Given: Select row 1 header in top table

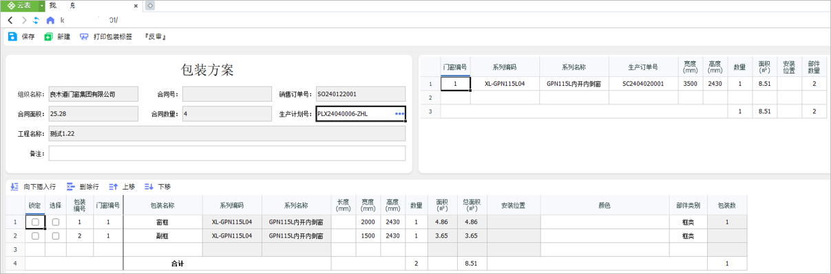Looking at the screenshot, I should coord(430,84).
